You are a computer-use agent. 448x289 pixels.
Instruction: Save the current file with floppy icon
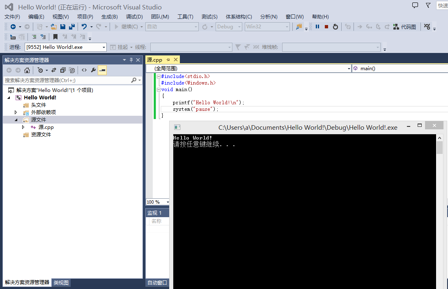pos(63,27)
